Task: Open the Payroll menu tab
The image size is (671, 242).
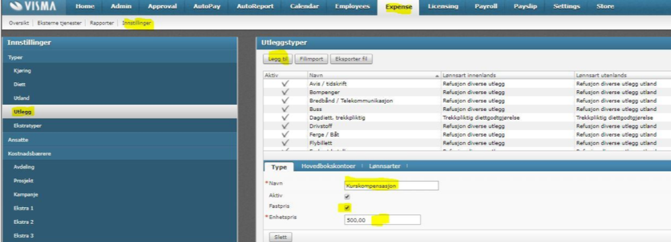Action: [485, 7]
